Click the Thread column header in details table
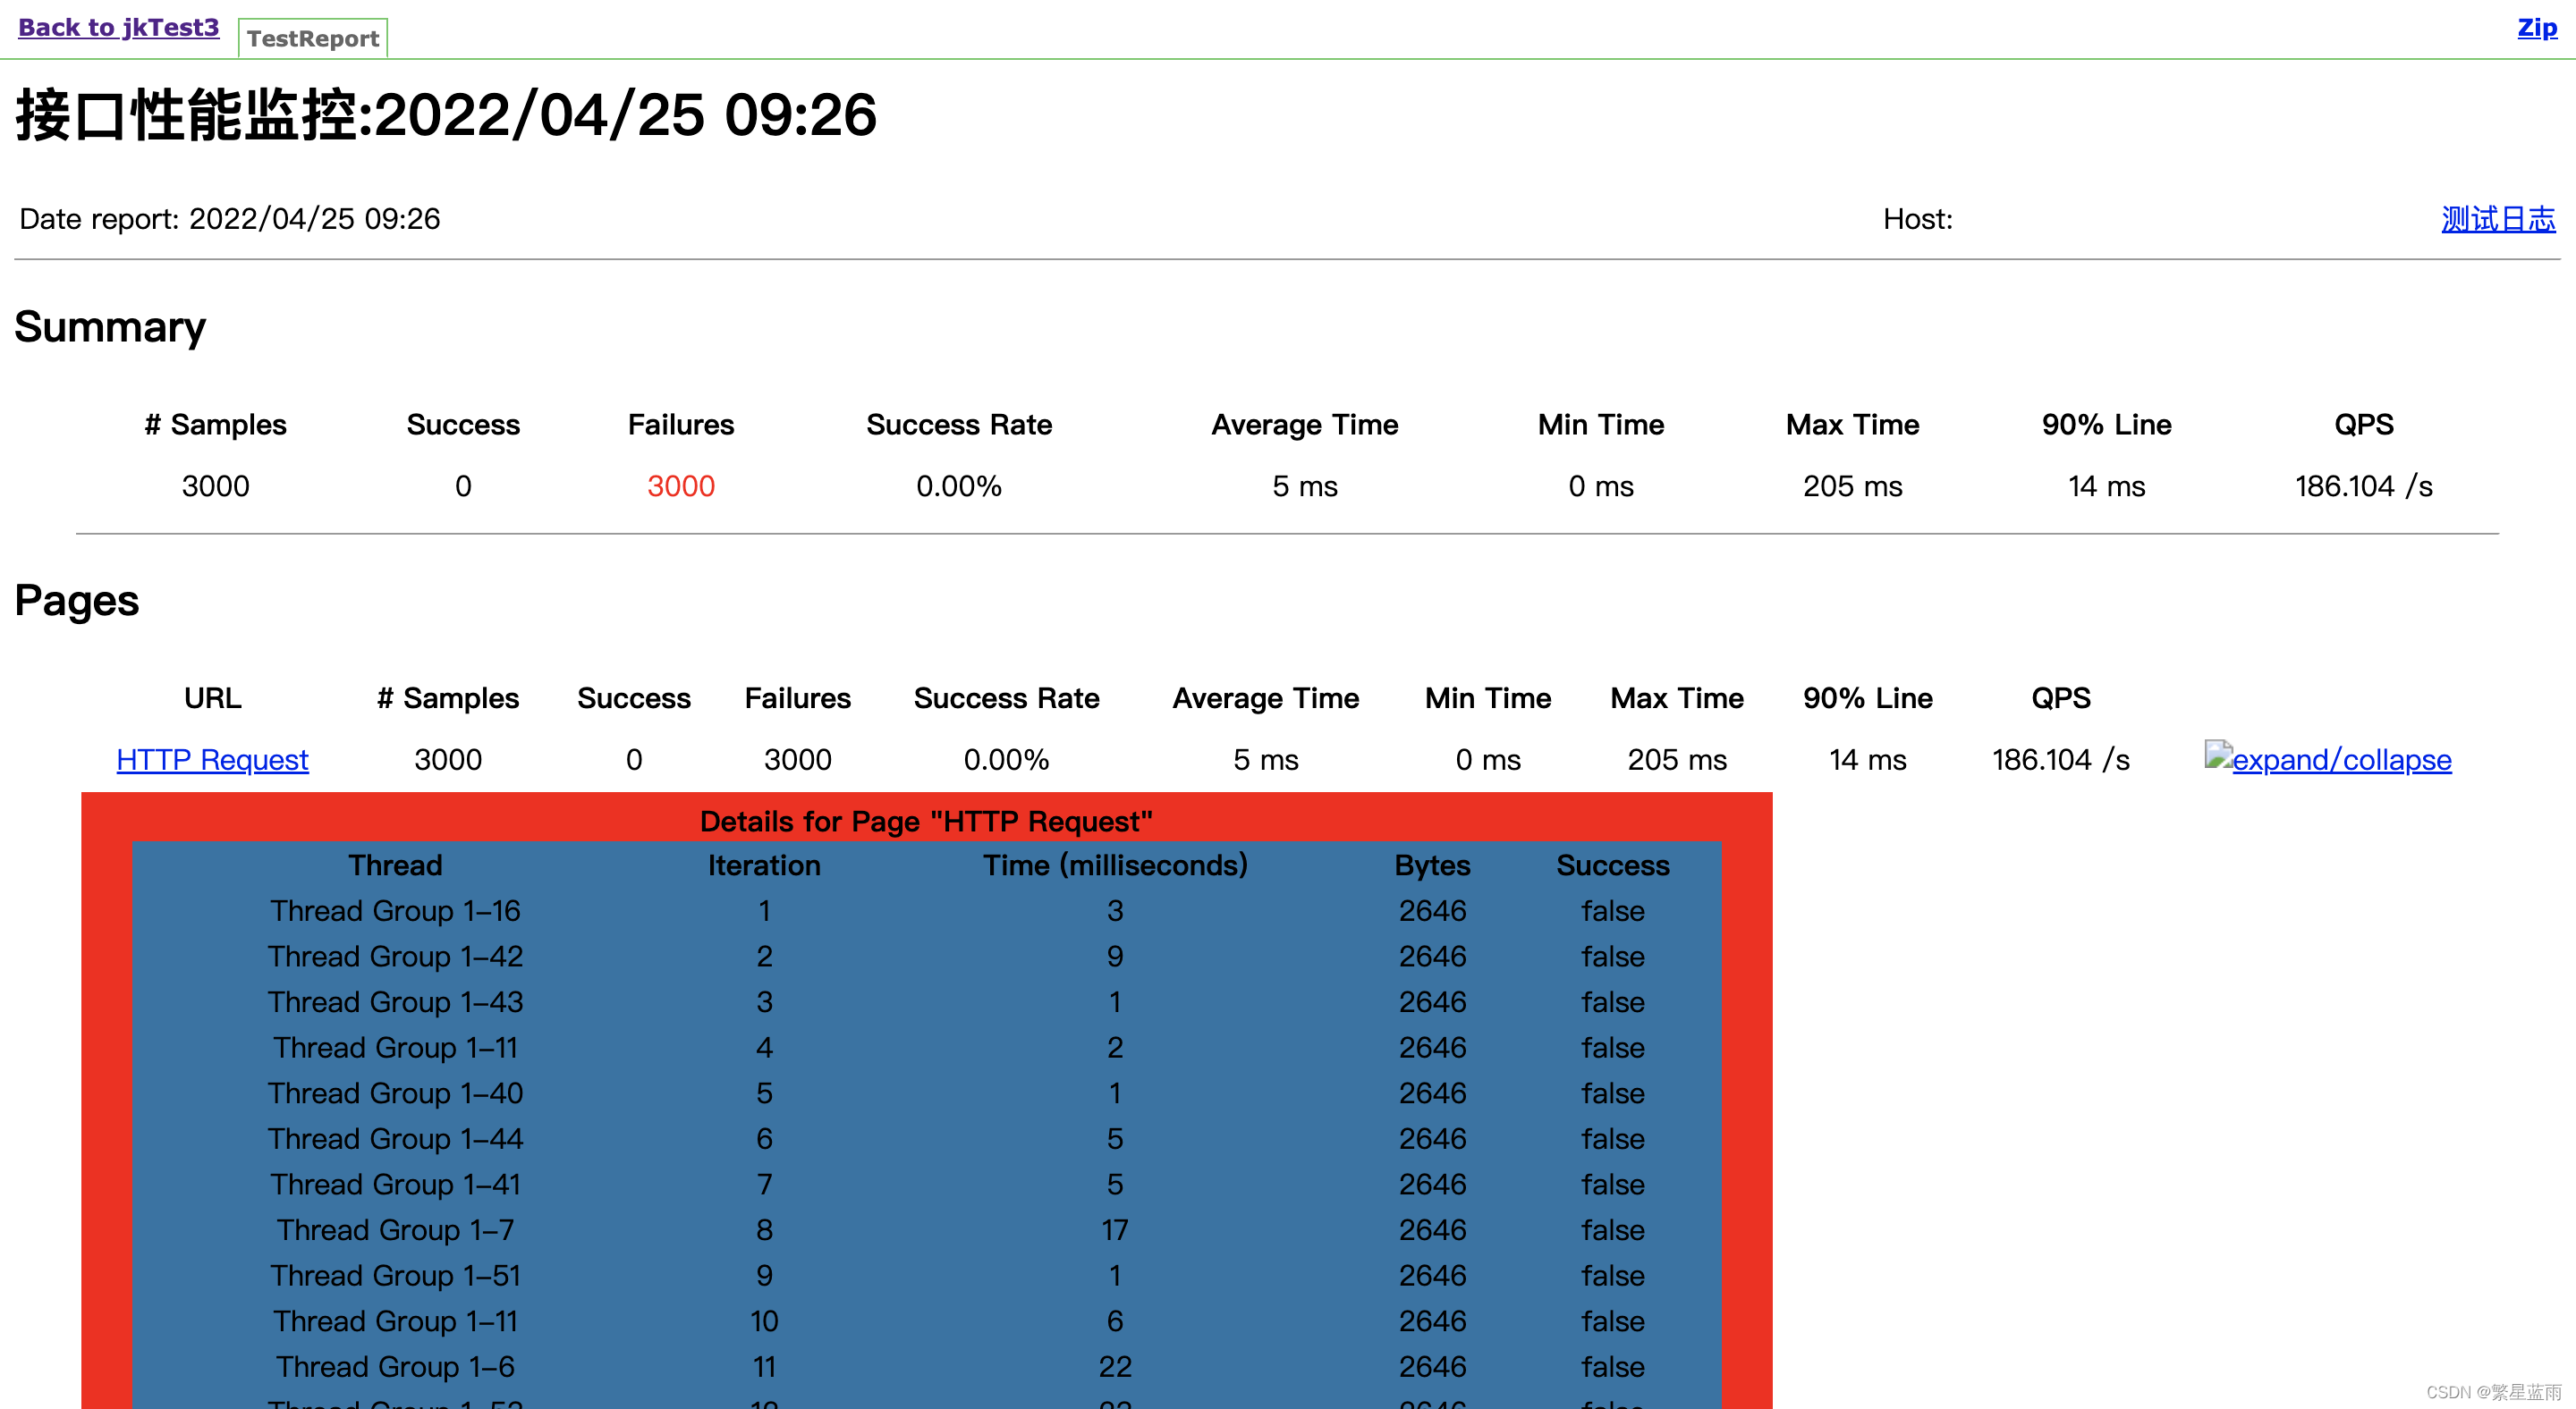The image size is (2576, 1409). click(395, 865)
